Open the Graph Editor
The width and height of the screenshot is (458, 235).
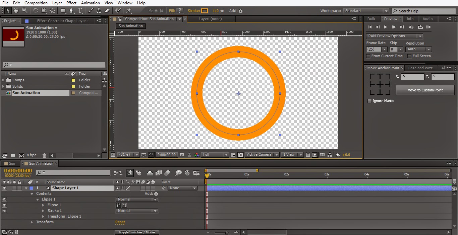pyautogui.click(x=196, y=173)
